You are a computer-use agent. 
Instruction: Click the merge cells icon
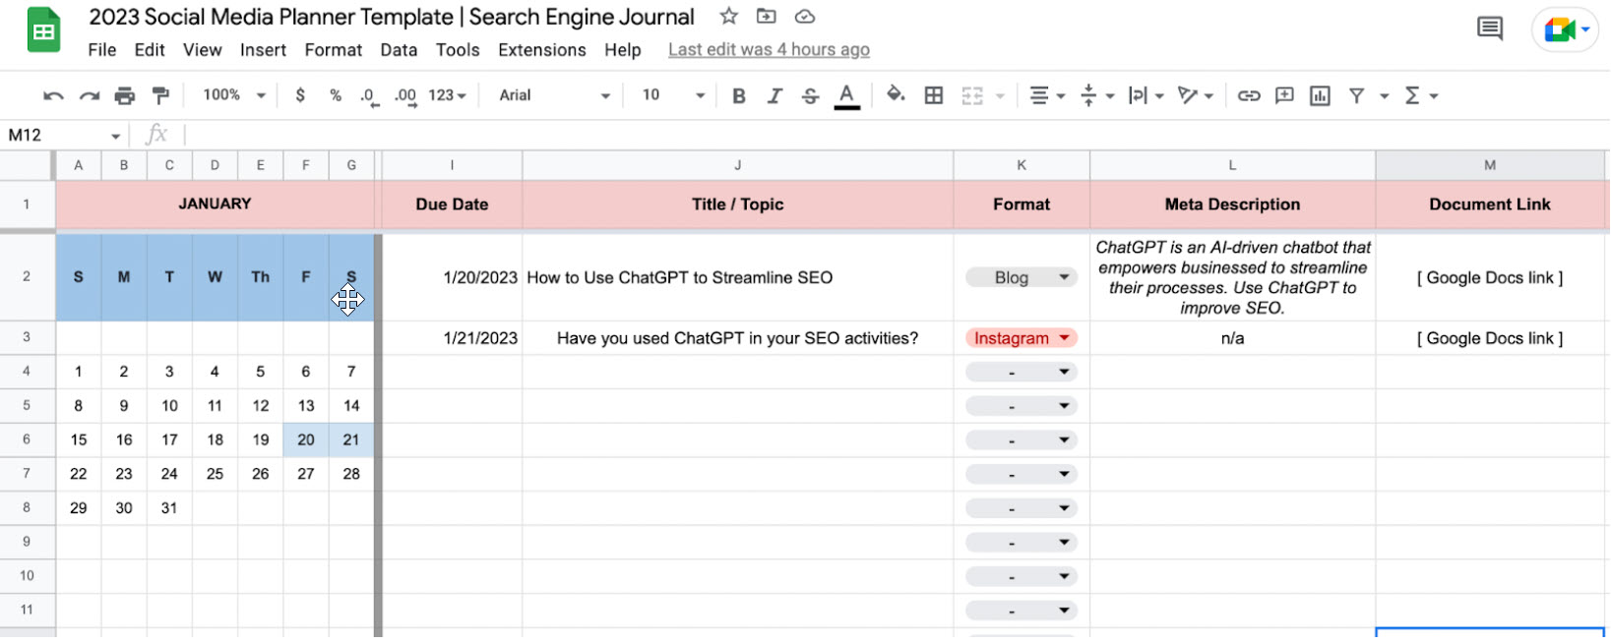pyautogui.click(x=972, y=95)
